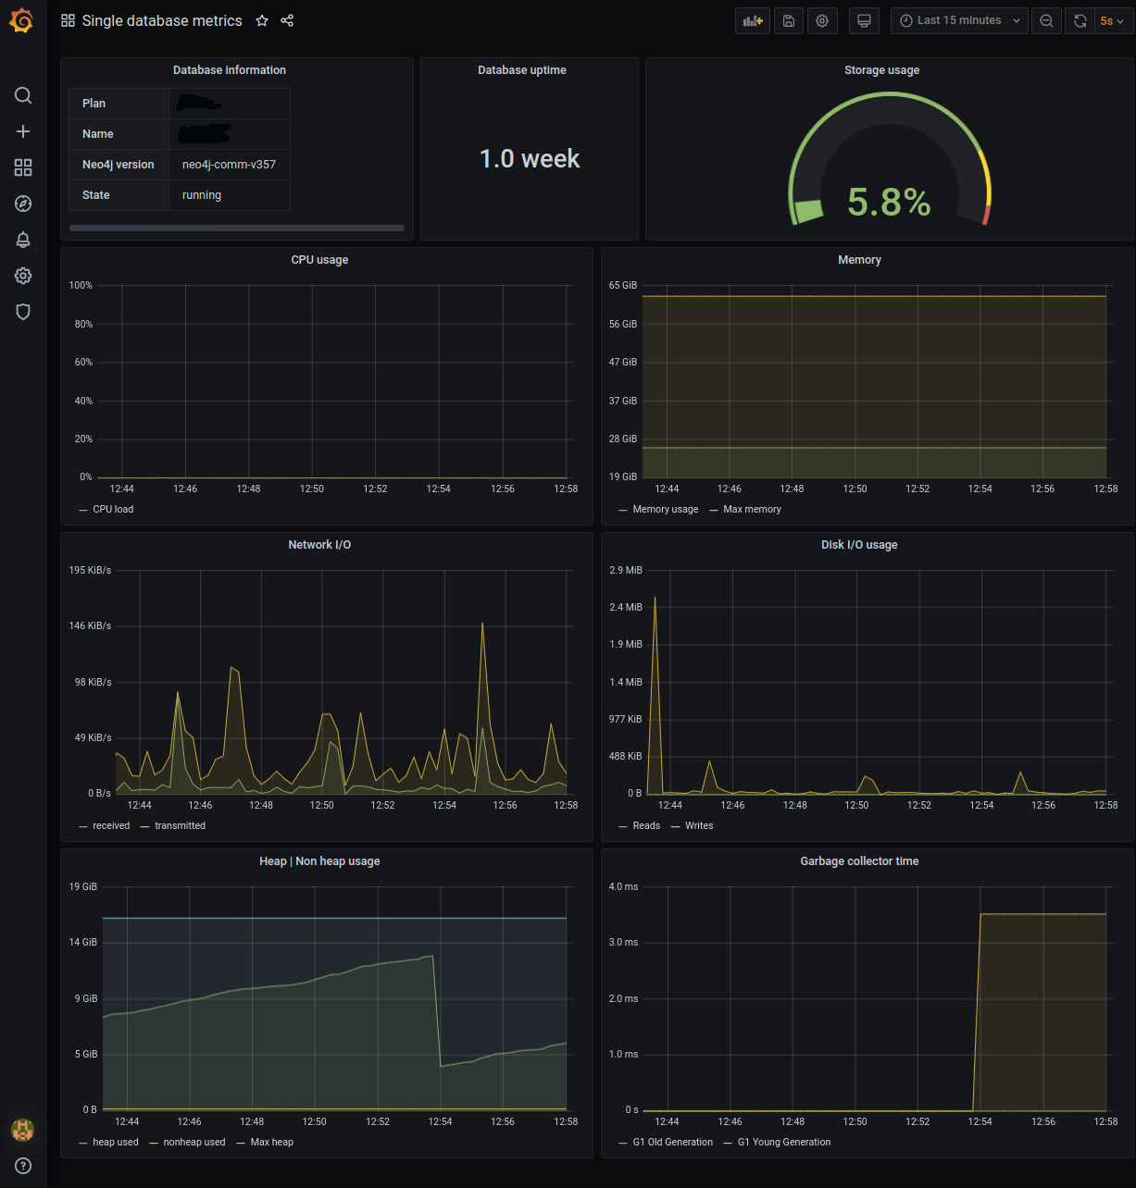Viewport: 1136px width, 1188px height.
Task: Open the Grafana home logo
Action: coord(22,20)
